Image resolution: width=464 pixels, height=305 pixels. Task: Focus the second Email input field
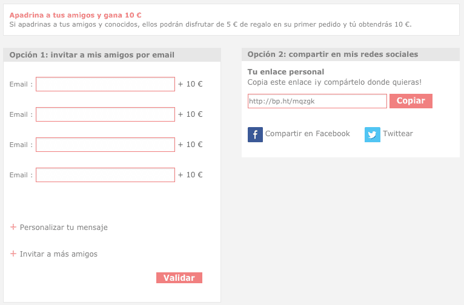tap(105, 114)
